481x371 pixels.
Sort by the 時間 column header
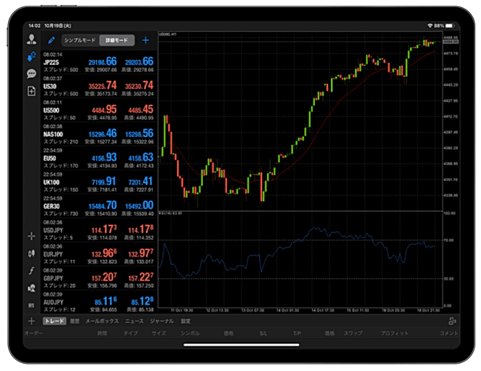point(102,333)
